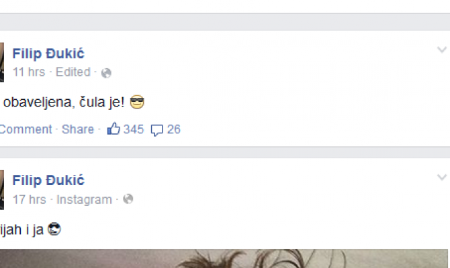Click the Share link under the first post
Viewport: 450px width, 268px height.
tap(78, 129)
